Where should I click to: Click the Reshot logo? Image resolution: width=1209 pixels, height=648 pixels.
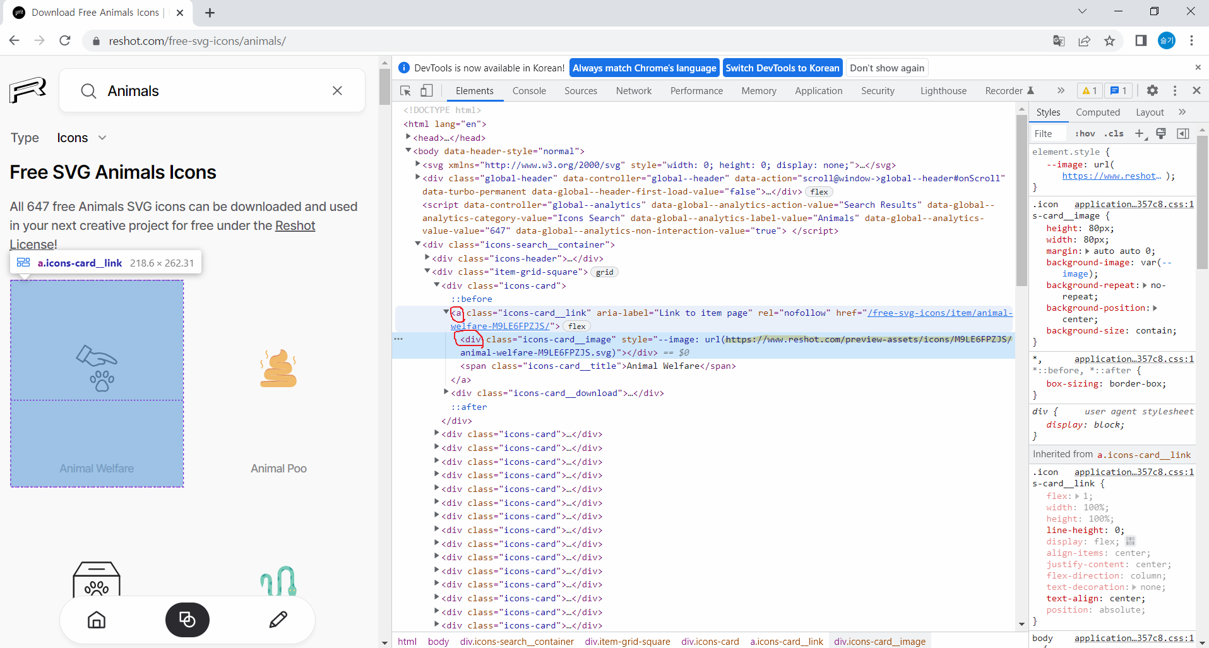28,90
